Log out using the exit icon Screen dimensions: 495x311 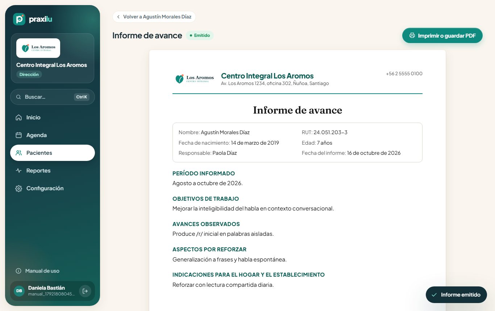pos(85,291)
